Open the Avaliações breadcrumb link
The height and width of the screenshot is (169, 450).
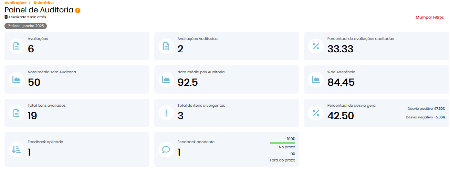[15, 3]
